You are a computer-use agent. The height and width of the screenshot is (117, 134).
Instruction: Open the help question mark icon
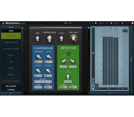(x=132, y=23)
